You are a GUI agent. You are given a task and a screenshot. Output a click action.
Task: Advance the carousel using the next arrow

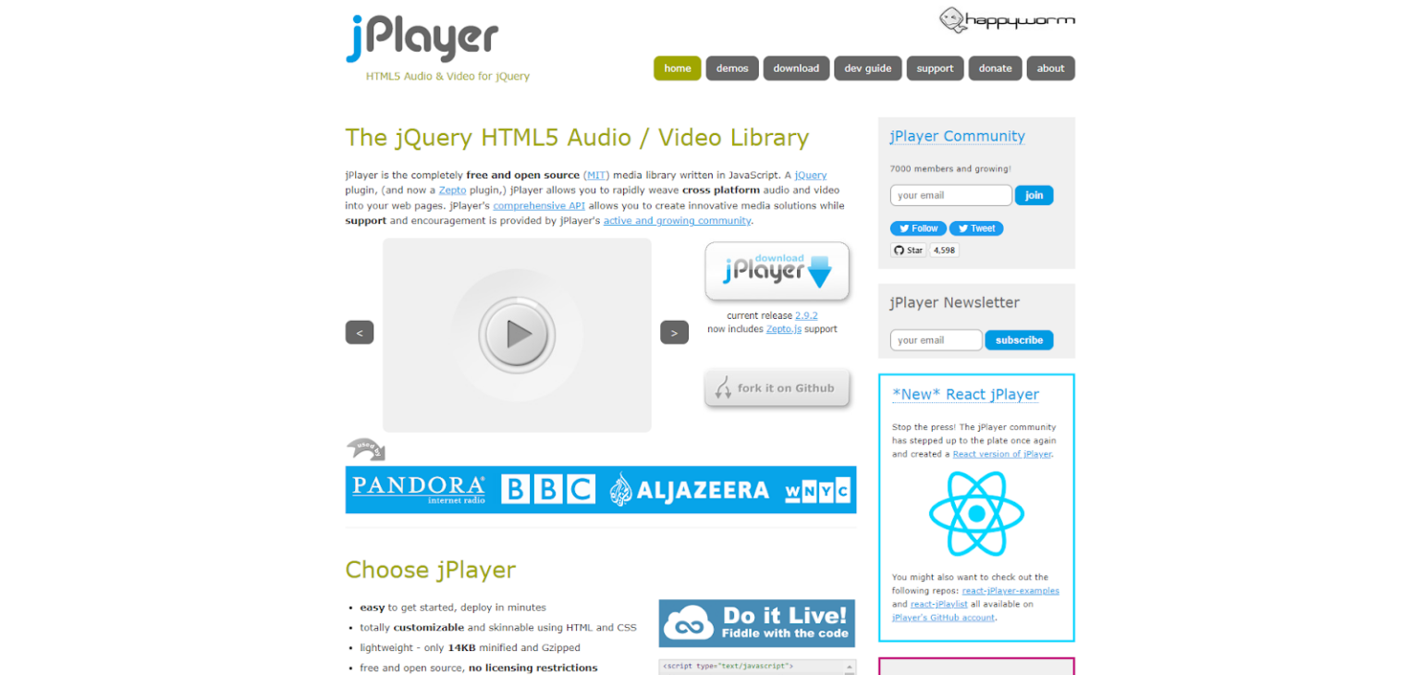coord(674,332)
